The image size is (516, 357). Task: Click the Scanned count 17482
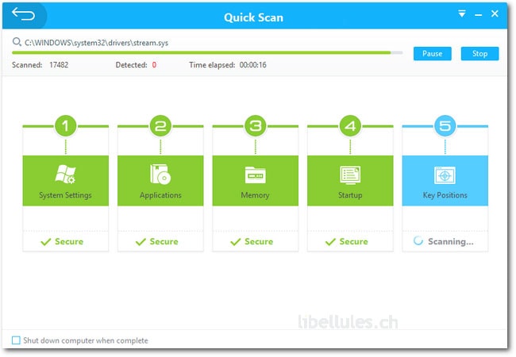pyautogui.click(x=59, y=65)
